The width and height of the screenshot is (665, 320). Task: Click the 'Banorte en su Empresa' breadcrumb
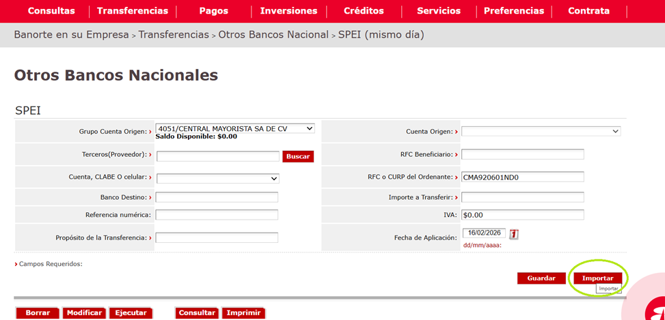pyautogui.click(x=71, y=35)
